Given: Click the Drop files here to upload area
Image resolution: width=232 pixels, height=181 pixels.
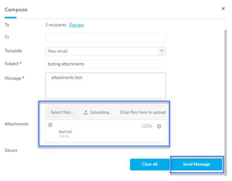Looking at the screenshot, I should point(143,112).
